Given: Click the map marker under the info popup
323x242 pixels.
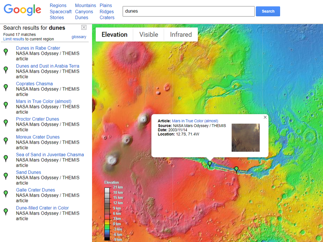Looking at the screenshot, I should 210,164.
